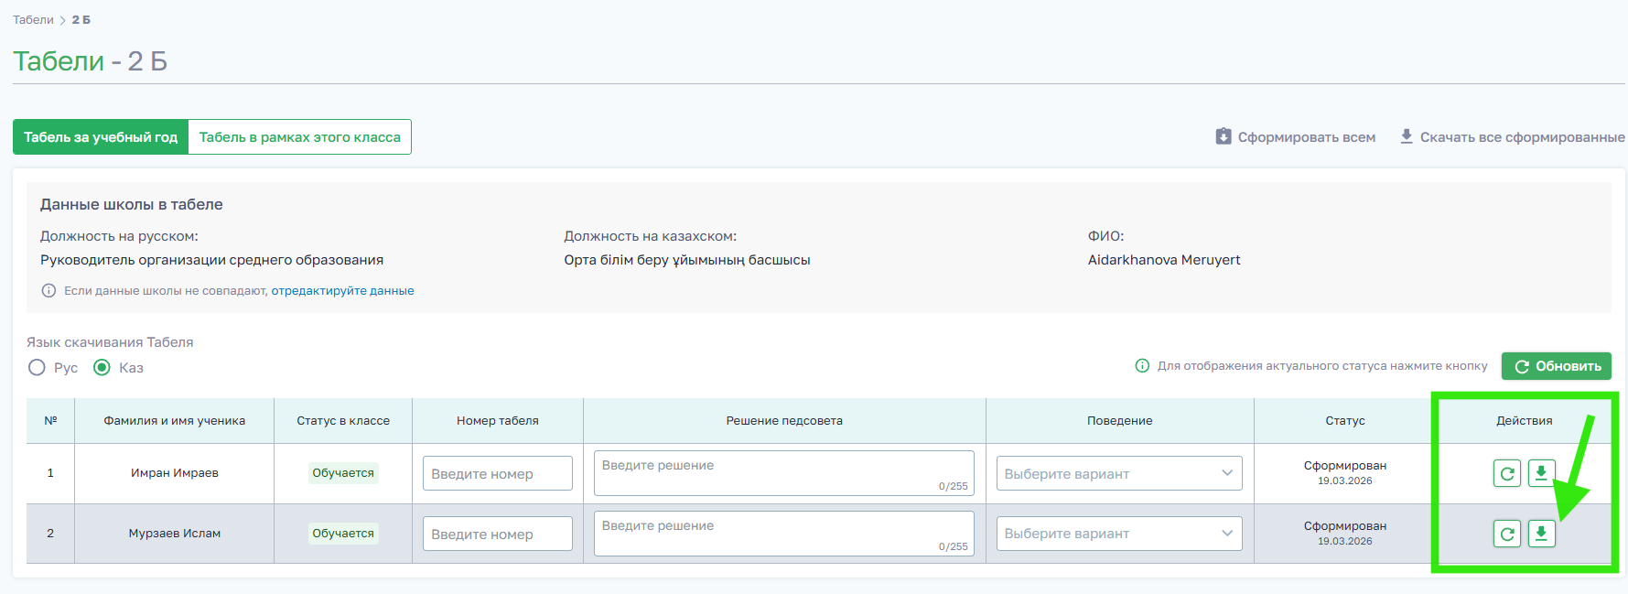Follow the отредактируйте данные link
1628x594 pixels.
coord(342,291)
